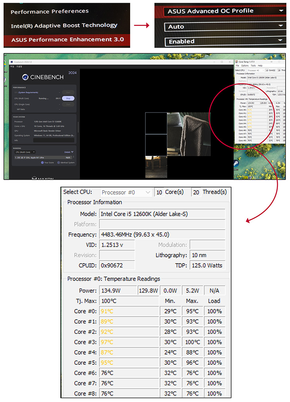The image size is (290, 402).
Task: Open the System Requirements link
Action: (x=28, y=92)
